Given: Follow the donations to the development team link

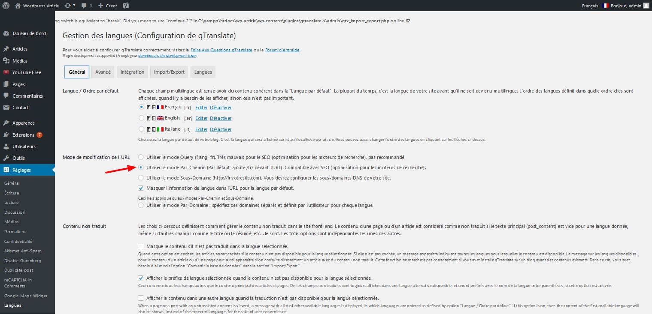Looking at the screenshot, I should [167, 56].
